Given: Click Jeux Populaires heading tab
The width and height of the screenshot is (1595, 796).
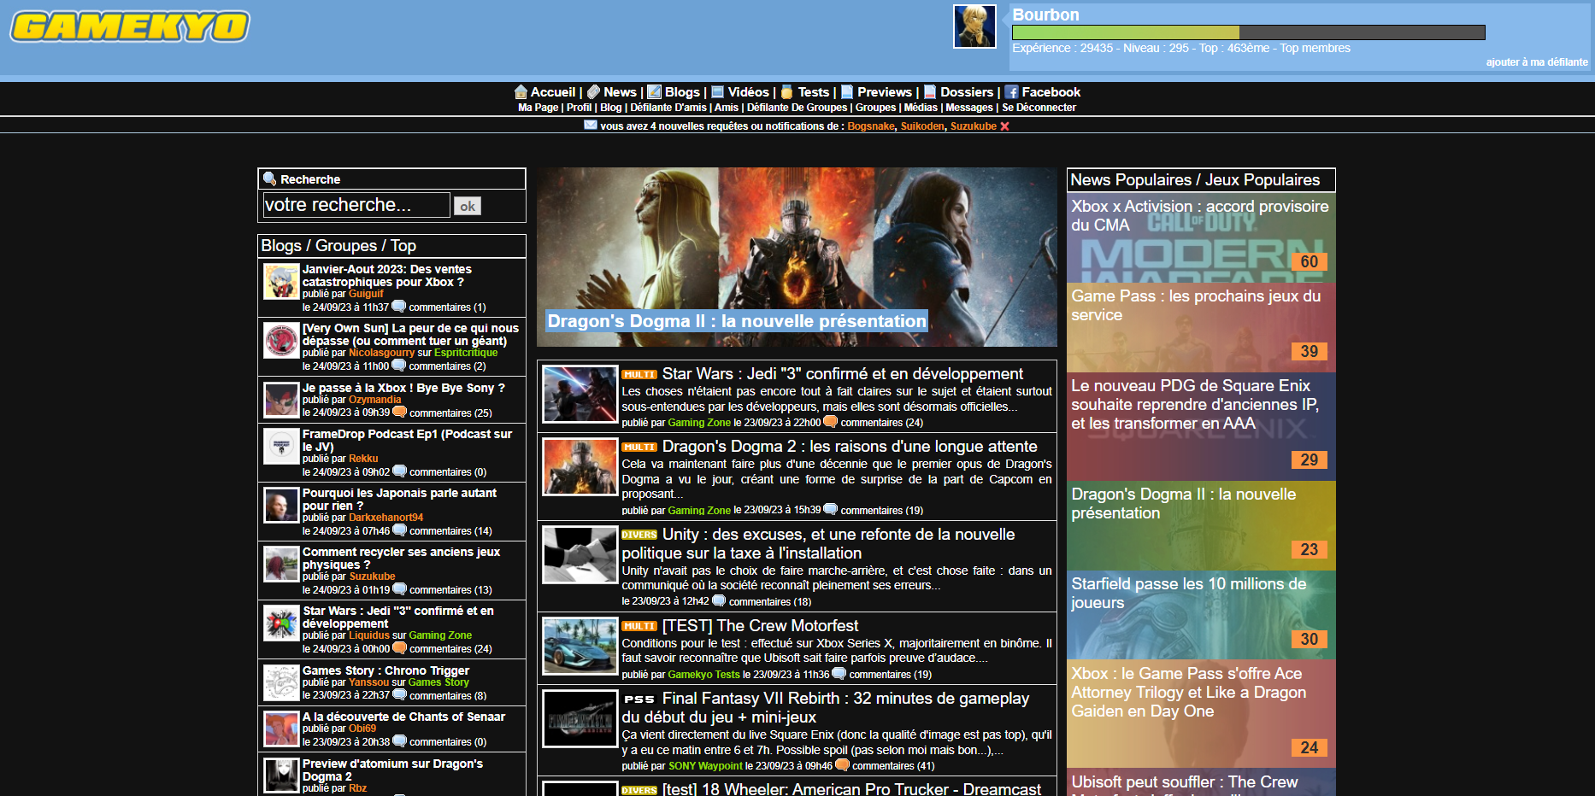Looking at the screenshot, I should tap(1262, 180).
